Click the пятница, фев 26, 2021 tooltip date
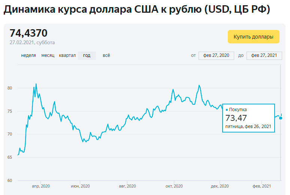 tap(248, 127)
